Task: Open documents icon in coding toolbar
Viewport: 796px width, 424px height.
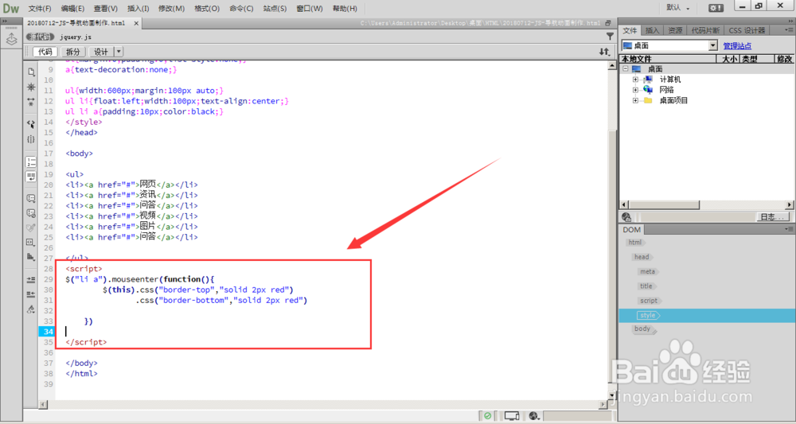Action: click(x=31, y=72)
